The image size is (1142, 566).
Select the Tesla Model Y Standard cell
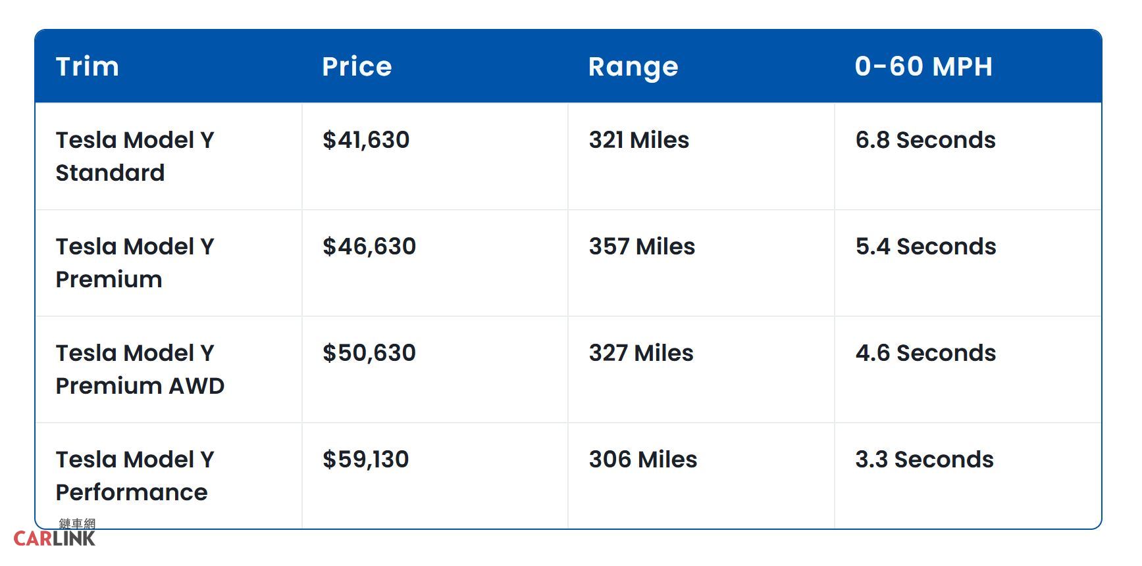pyautogui.click(x=135, y=156)
